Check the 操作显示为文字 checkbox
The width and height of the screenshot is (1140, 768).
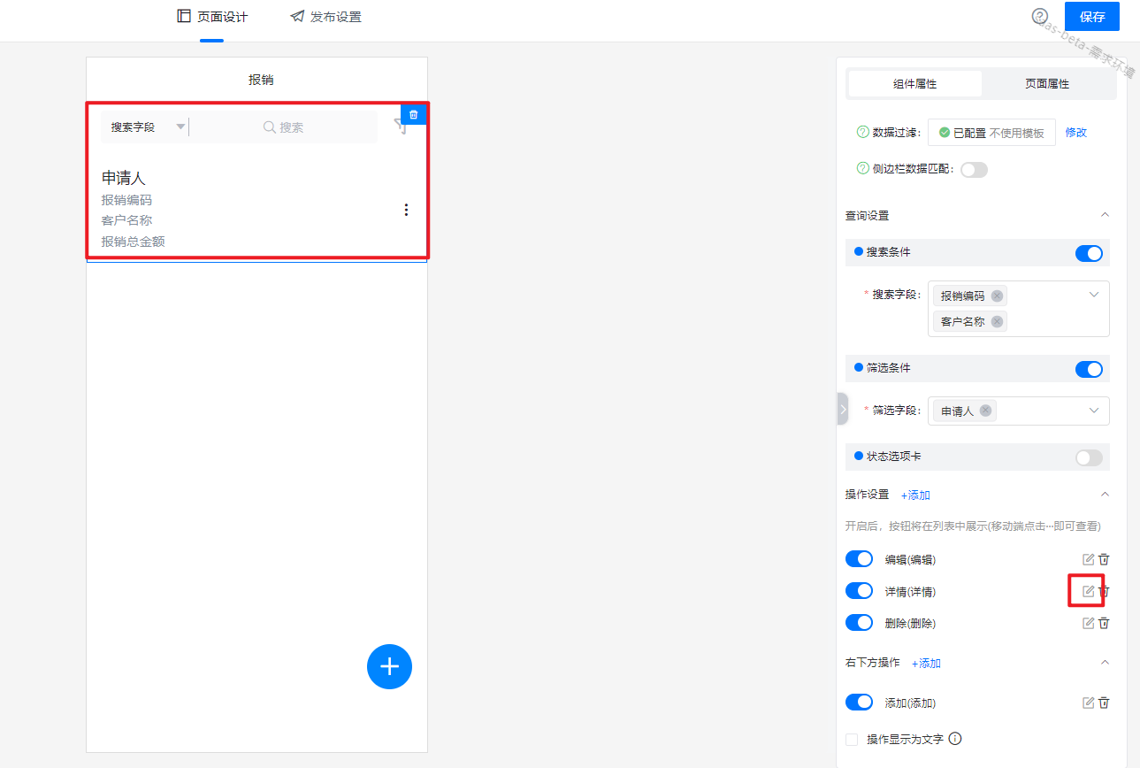point(852,739)
